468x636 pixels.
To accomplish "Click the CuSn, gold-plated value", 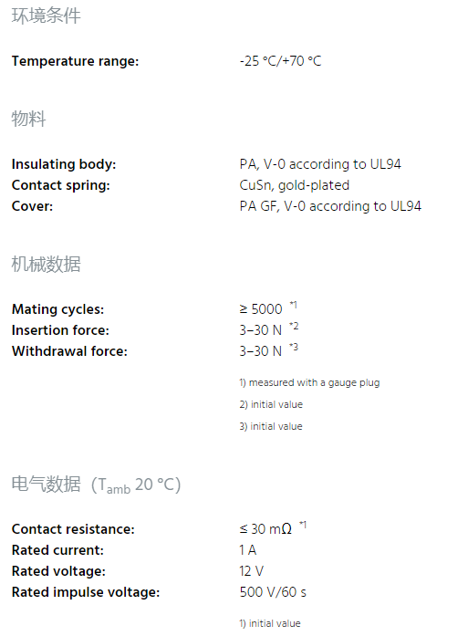I will click(x=294, y=185).
